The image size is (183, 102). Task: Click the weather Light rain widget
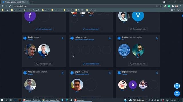tap(137, 100)
